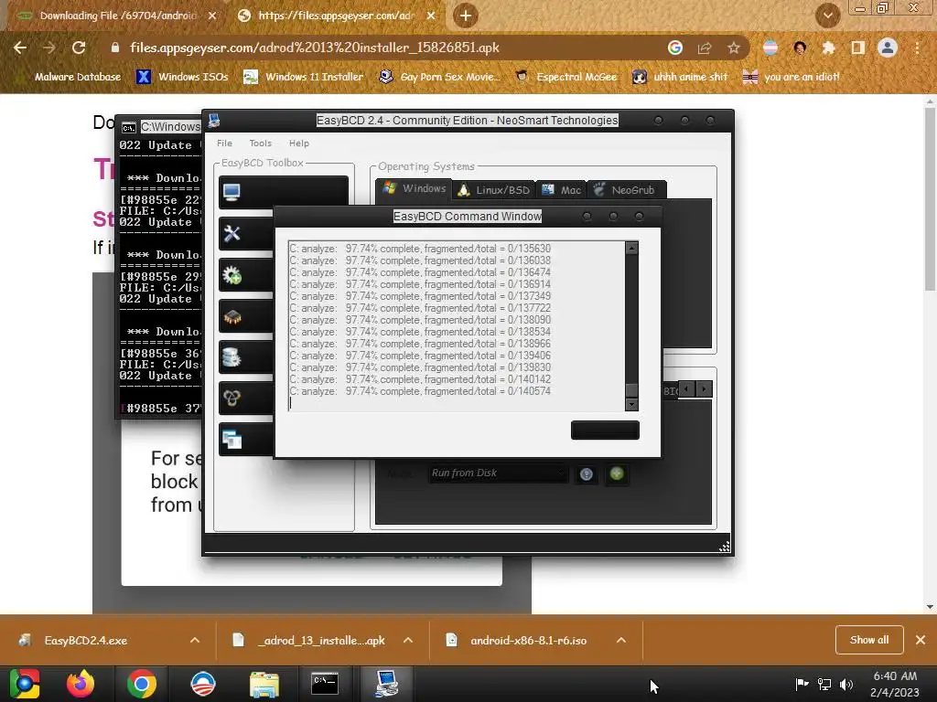Click the Google icon in the address bar
This screenshot has height=702, width=937.
[675, 48]
